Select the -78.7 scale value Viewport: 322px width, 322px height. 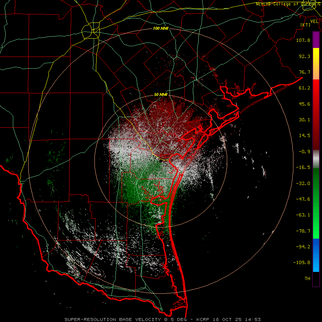click(303, 231)
